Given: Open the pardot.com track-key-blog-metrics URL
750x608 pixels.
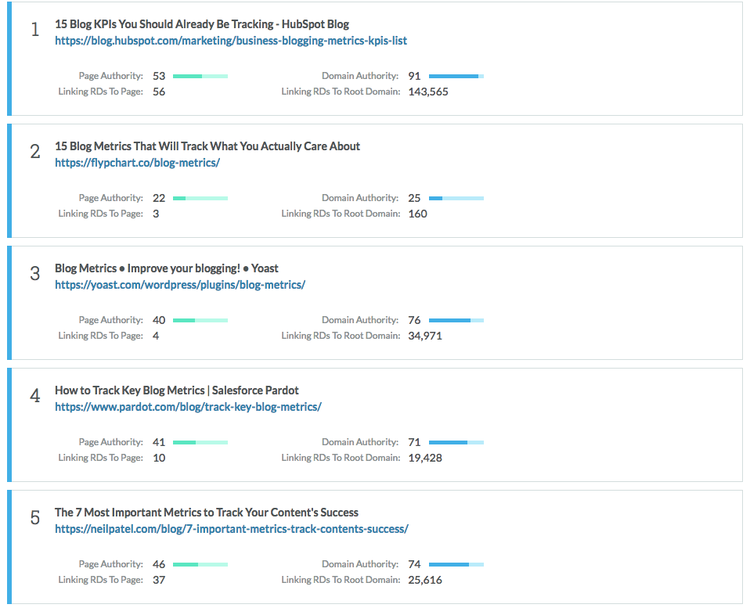Looking at the screenshot, I should coord(188,407).
